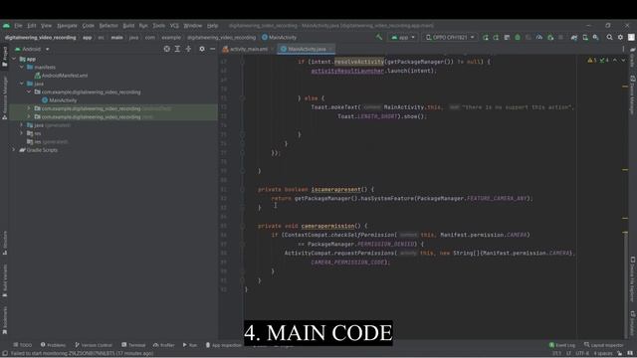Collapse the java folder in the project tree
Viewport: 637px width, 358px height.
[22, 84]
